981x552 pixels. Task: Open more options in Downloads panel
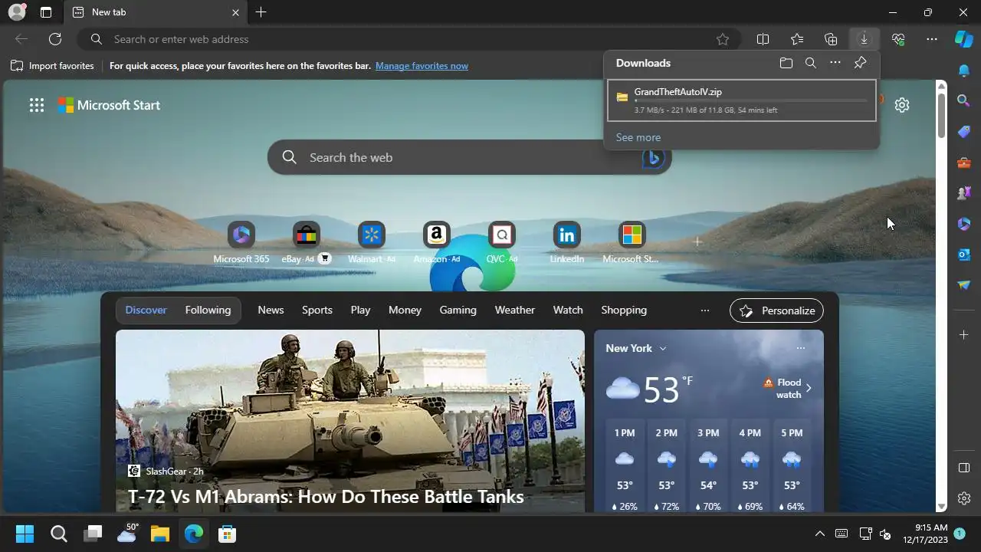(835, 63)
